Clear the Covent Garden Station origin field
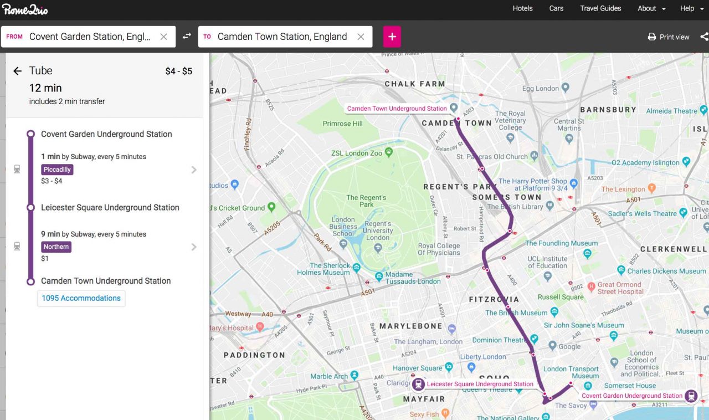Viewport: 709px width, 420px height. (163, 37)
